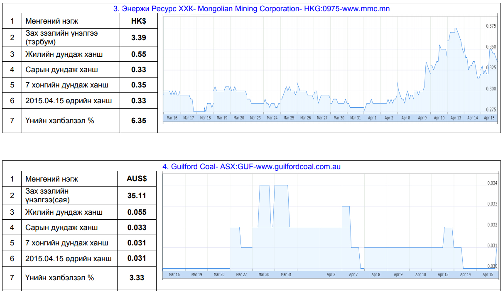Image resolution: width=503 pixels, height=291 pixels.
Task: Click Apr 1 date label on MMC chart
Action: pos(372,118)
